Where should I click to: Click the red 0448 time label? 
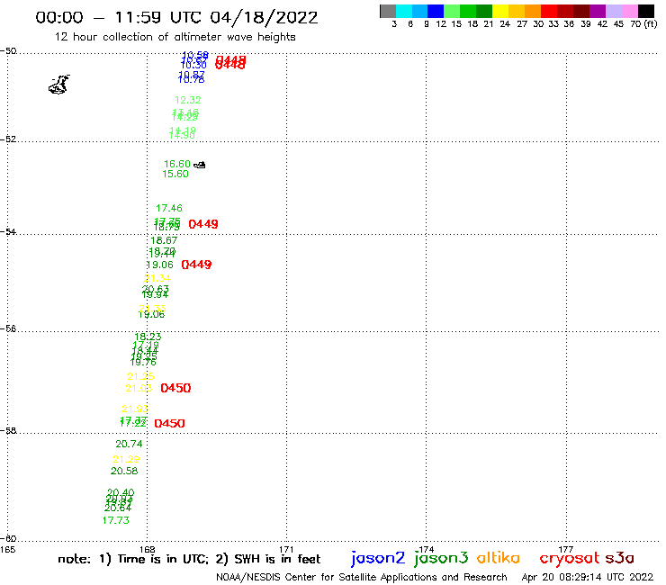[230, 62]
